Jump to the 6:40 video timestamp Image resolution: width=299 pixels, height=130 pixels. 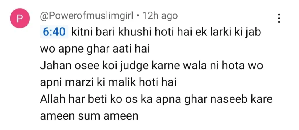click(54, 33)
